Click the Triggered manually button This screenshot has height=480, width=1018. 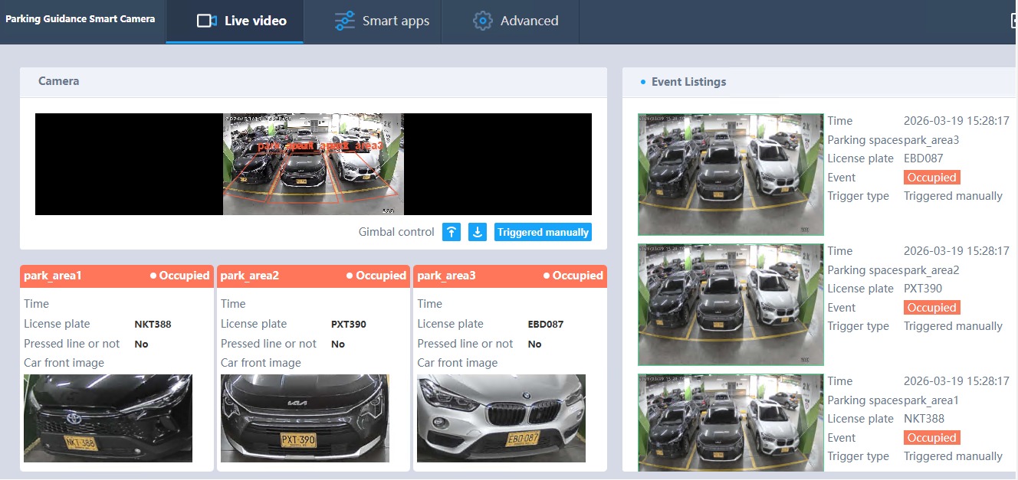[x=543, y=232]
